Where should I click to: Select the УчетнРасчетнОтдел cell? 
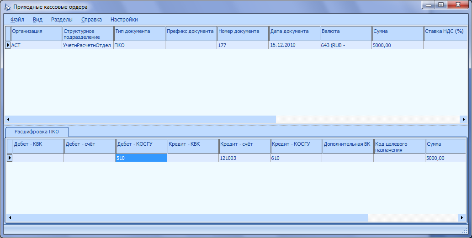click(x=88, y=45)
